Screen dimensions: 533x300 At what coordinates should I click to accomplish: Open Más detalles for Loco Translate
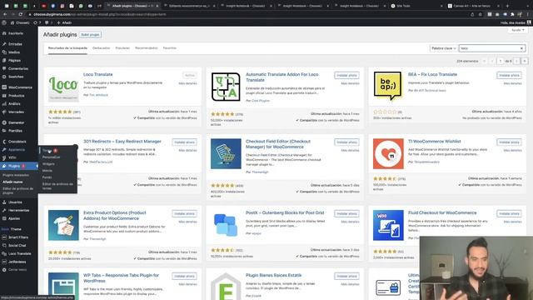pyautogui.click(x=187, y=83)
